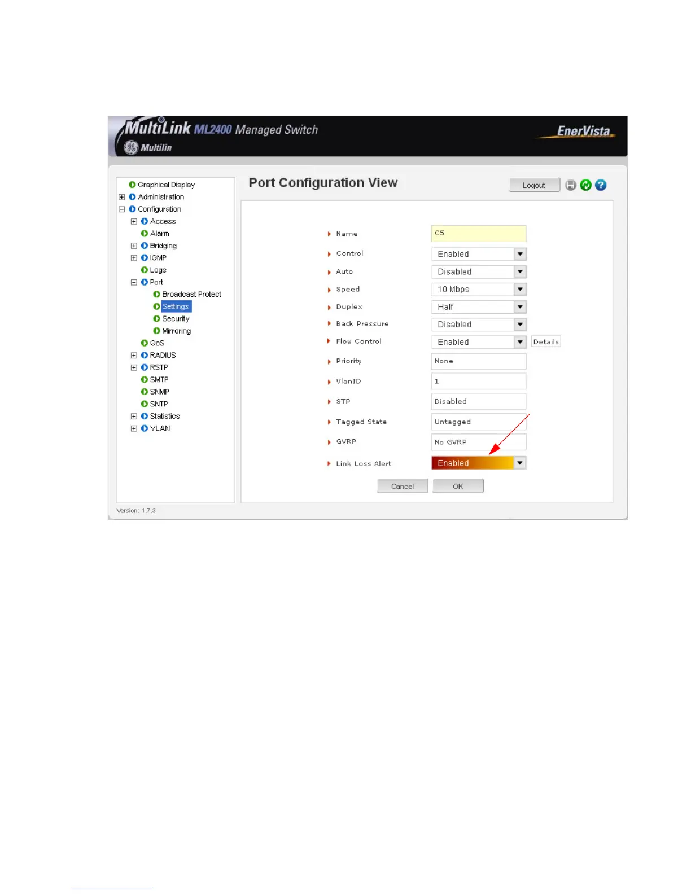Click the green icon next to Mirroring
The image size is (691, 894).
[x=156, y=331]
